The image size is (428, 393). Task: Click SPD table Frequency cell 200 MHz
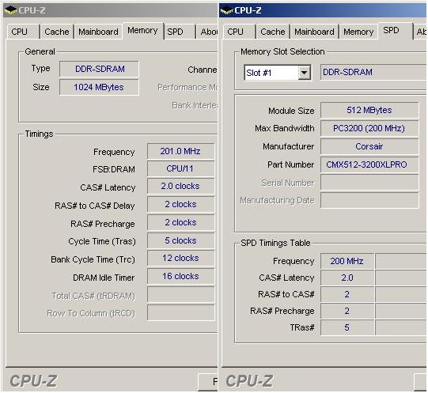pos(347,261)
